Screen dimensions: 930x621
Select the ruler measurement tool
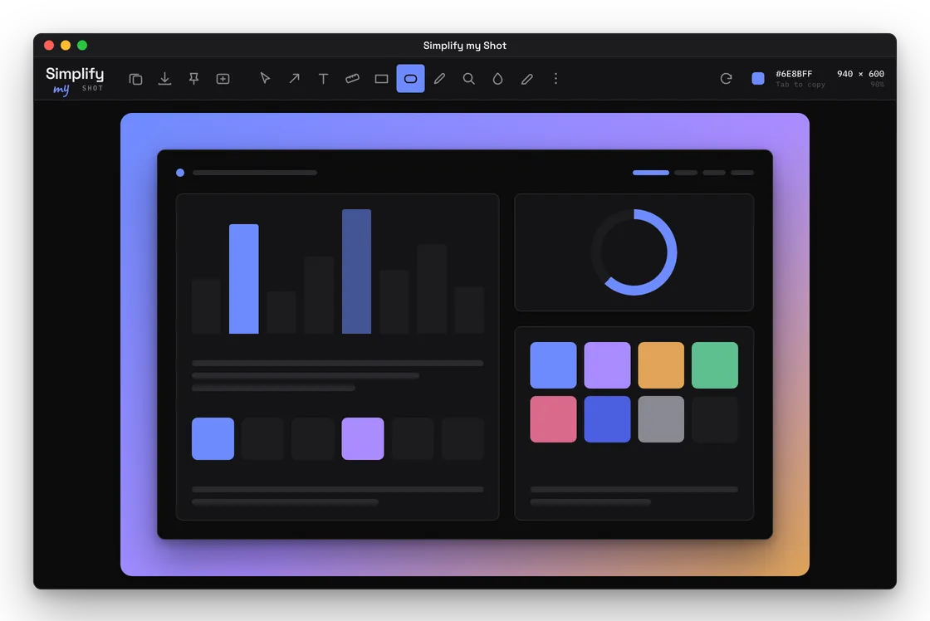click(352, 78)
